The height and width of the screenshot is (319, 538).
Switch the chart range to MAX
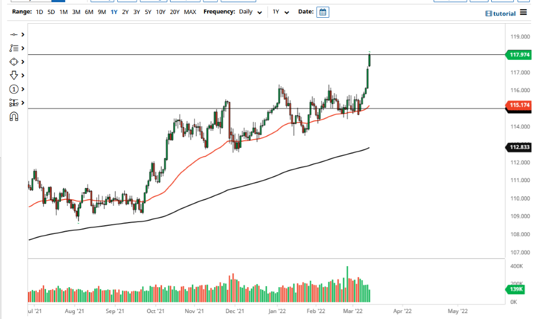coord(189,11)
